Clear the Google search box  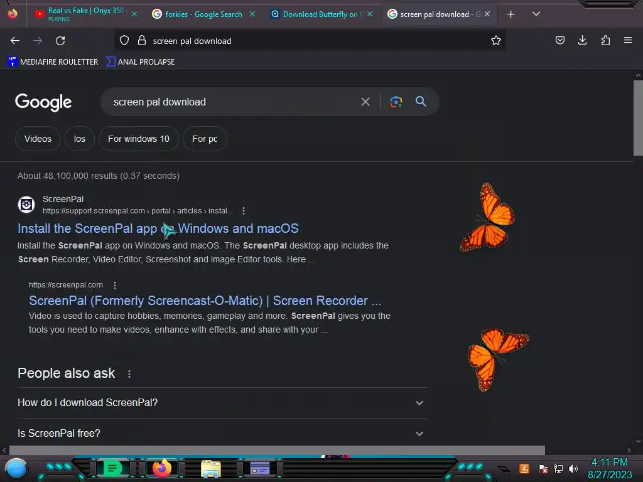pyautogui.click(x=365, y=102)
